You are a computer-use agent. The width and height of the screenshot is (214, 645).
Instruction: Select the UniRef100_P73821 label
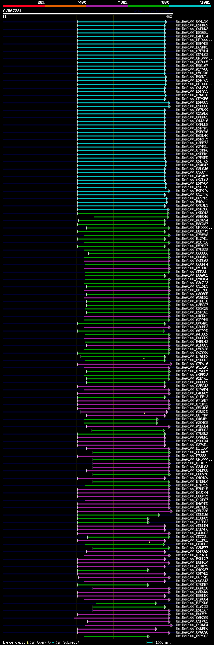click(x=192, y=456)
